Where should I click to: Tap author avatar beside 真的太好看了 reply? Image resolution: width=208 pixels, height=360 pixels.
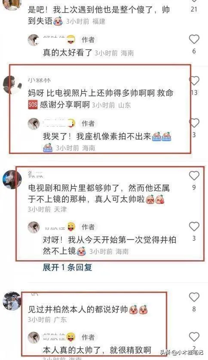tap(34, 40)
